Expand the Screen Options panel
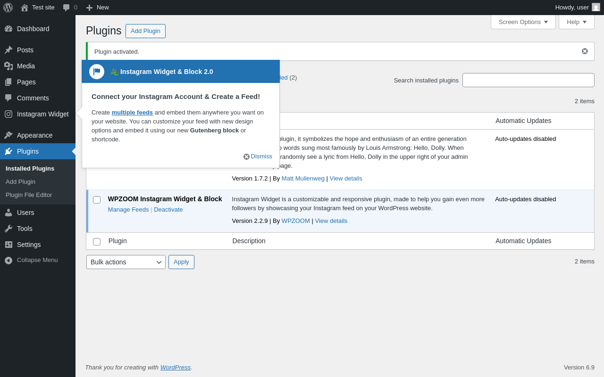 pyautogui.click(x=523, y=22)
